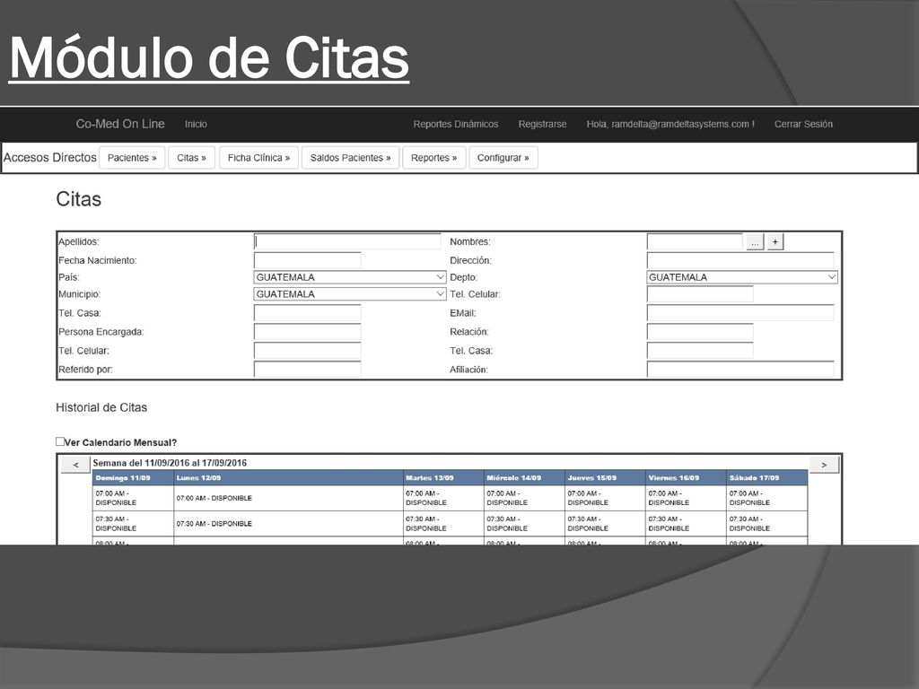
Task: Open the Municipio dropdown
Action: 350,294
